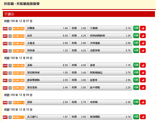Select draw 2.90 for match 510
156x121 pixels.
pyautogui.click(x=79, y=43)
